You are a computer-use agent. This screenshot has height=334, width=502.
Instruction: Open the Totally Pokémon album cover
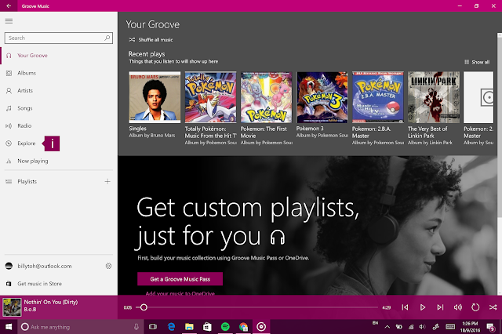click(x=211, y=97)
